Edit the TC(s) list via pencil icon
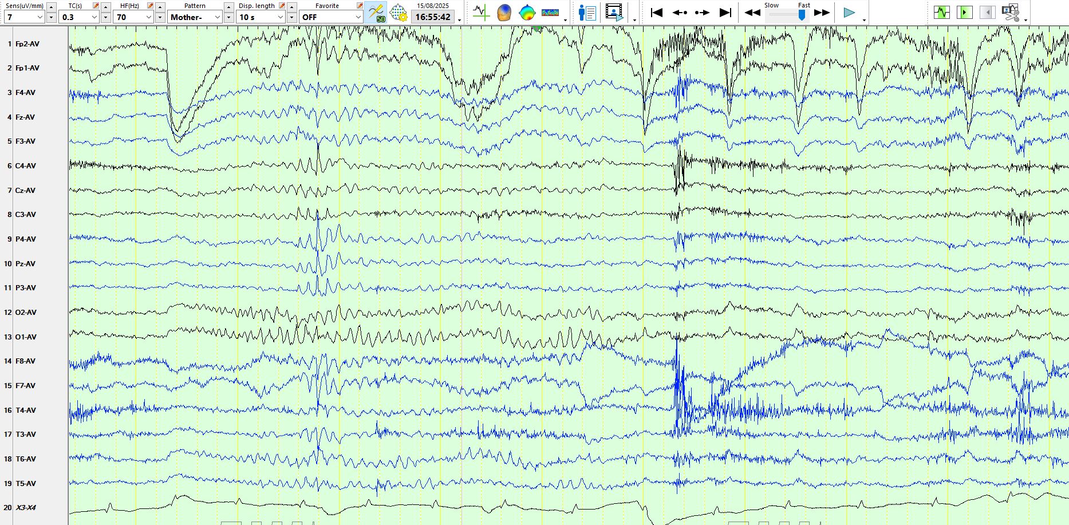The height and width of the screenshot is (525, 1069). (96, 5)
